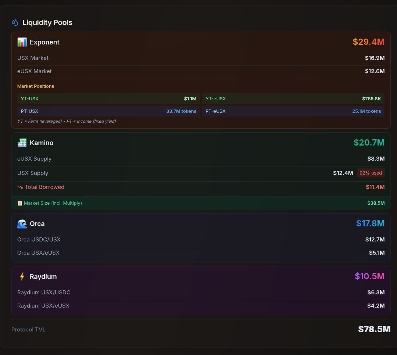Select the Raydium USX/USDC row label
Viewport: 397px width, 355px height.
44,293
